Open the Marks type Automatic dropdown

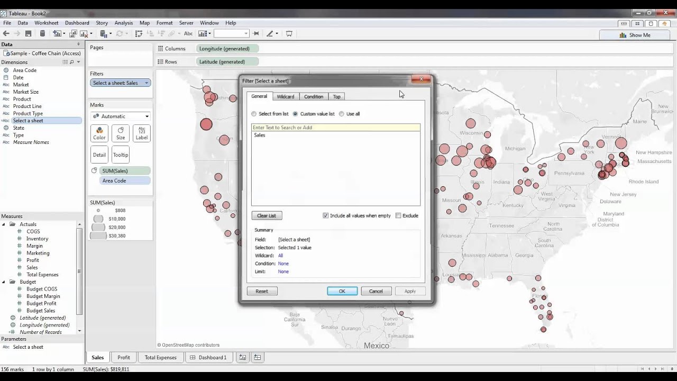(121, 116)
